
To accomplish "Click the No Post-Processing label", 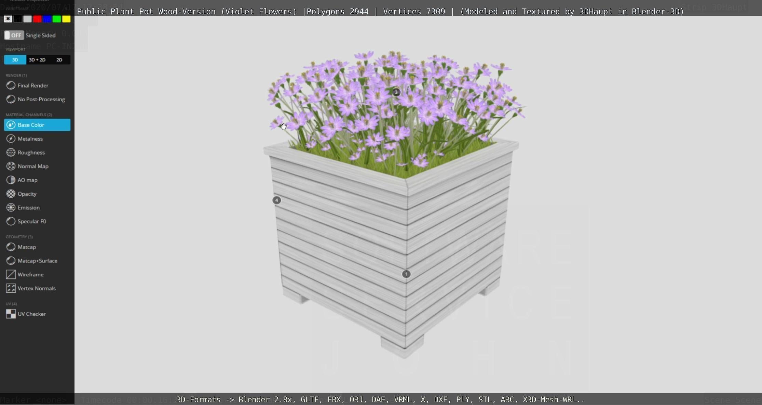I will [41, 99].
